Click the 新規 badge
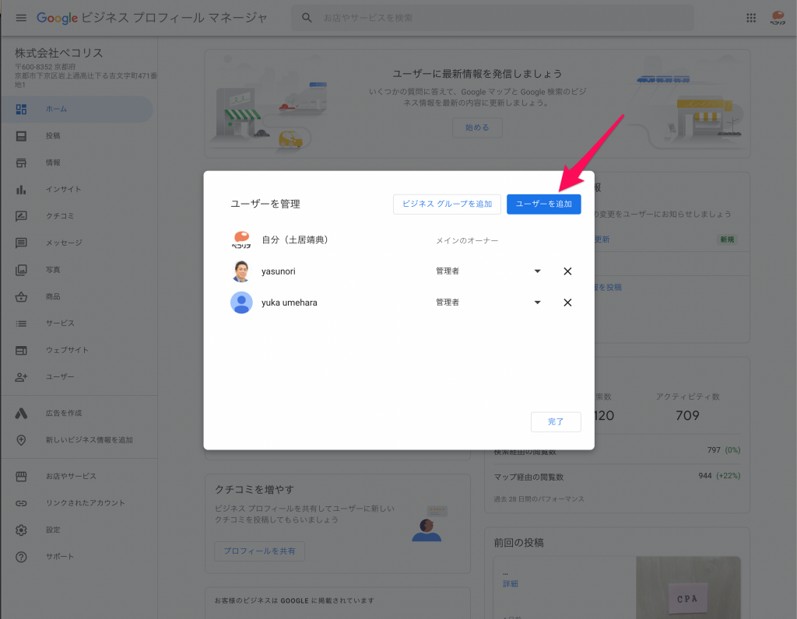The height and width of the screenshot is (619, 797). point(727,240)
